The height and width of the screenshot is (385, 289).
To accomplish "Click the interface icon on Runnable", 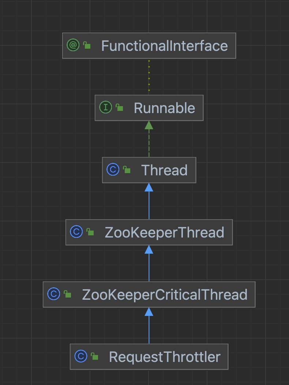I will click(105, 107).
